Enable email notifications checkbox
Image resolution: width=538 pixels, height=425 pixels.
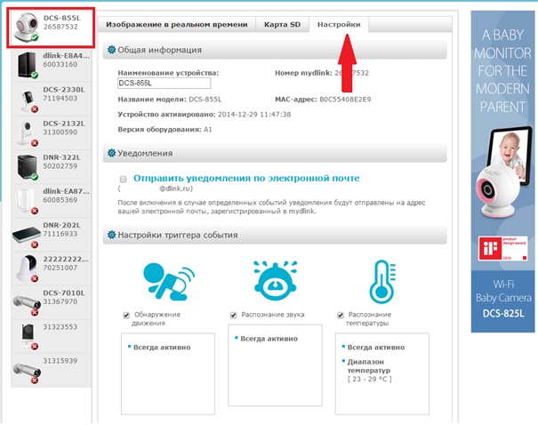click(124, 179)
